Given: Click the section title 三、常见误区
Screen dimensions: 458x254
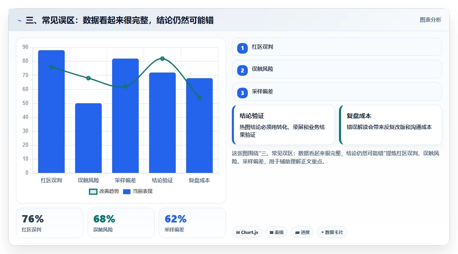Looking at the screenshot, I should coord(120,20).
